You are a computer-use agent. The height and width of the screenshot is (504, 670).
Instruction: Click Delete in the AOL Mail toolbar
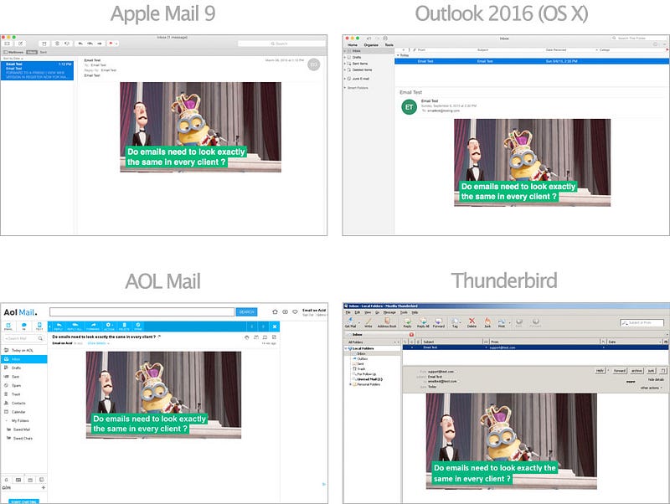click(x=124, y=327)
